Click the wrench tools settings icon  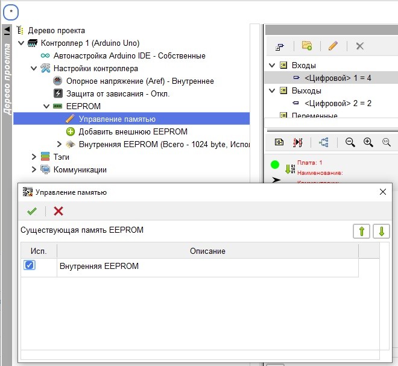(45, 68)
